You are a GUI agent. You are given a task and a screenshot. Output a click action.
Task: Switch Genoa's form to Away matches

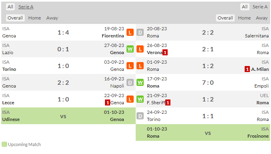52,18
